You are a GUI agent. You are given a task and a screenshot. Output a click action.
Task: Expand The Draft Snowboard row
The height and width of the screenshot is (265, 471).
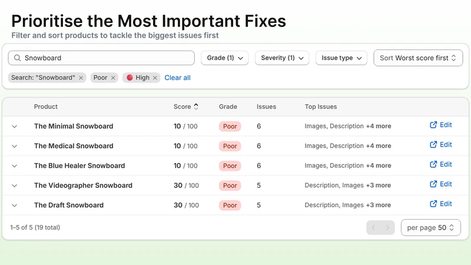click(x=14, y=206)
